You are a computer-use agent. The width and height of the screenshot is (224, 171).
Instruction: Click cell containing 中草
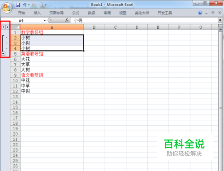coord(52,86)
